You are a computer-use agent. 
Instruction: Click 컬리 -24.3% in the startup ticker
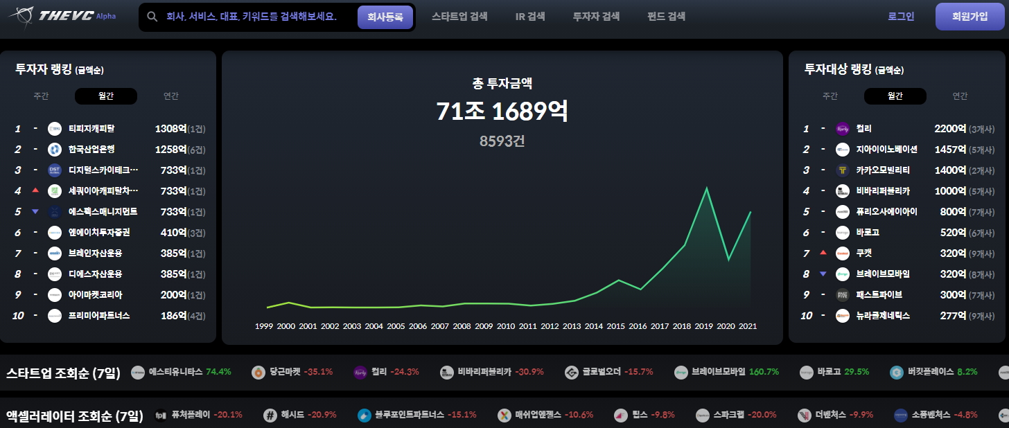(386, 373)
